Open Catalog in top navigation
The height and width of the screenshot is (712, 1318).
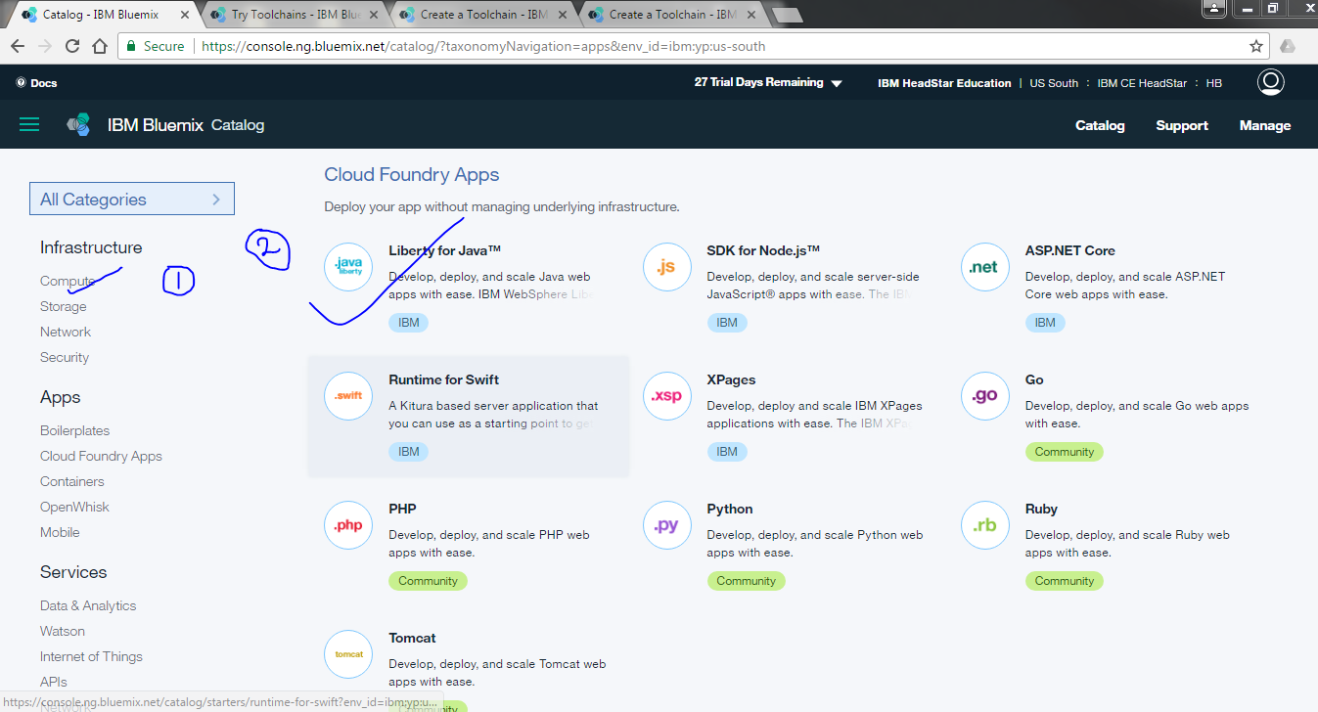pyautogui.click(x=1100, y=125)
